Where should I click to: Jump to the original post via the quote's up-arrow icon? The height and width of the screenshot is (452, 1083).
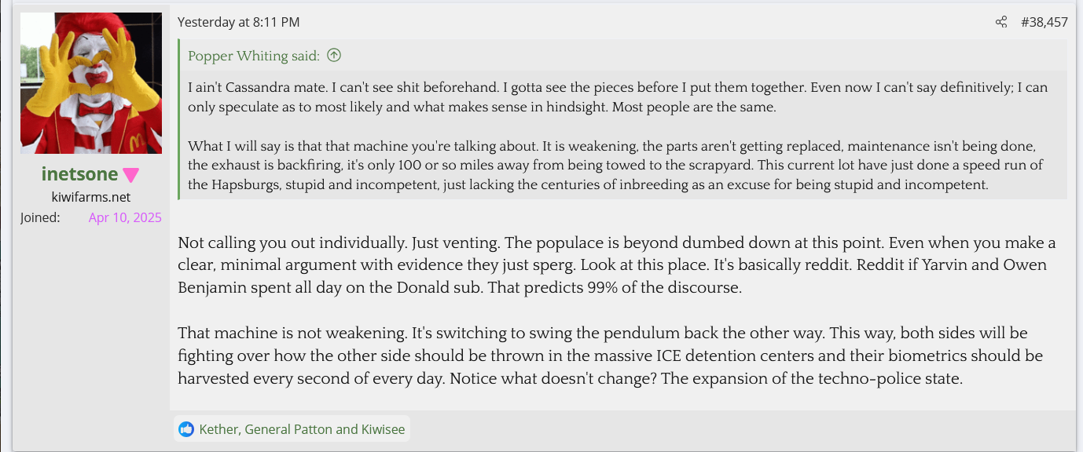click(x=334, y=56)
